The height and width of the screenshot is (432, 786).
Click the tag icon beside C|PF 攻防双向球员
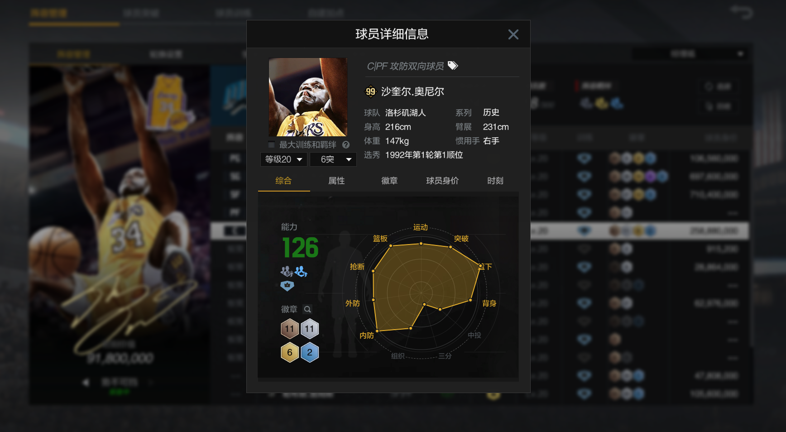[x=453, y=66]
